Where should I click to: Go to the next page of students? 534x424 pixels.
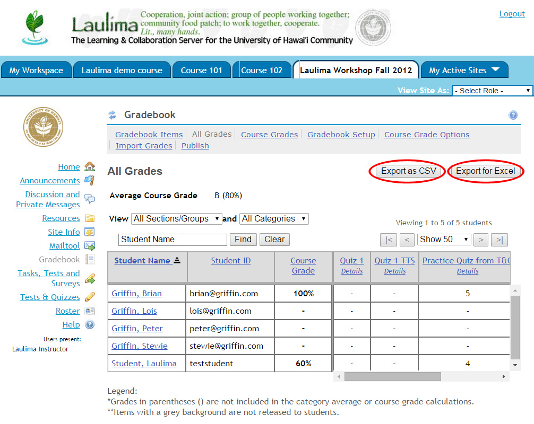pyautogui.click(x=481, y=240)
